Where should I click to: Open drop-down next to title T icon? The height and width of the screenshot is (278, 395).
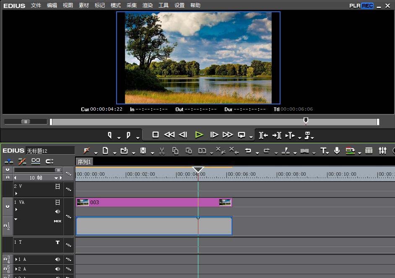point(327,153)
